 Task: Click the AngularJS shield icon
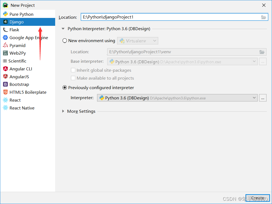[5, 77]
